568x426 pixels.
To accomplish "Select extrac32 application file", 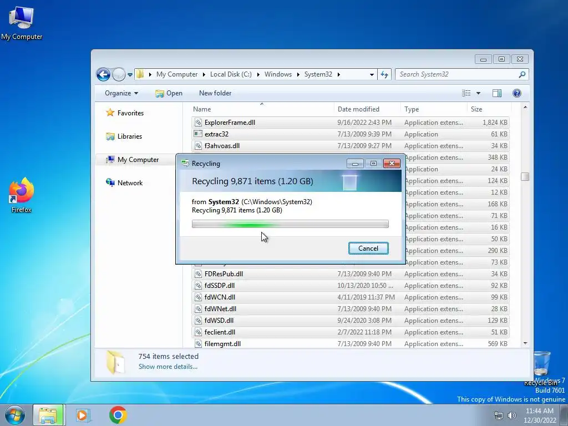I will click(x=351, y=134).
